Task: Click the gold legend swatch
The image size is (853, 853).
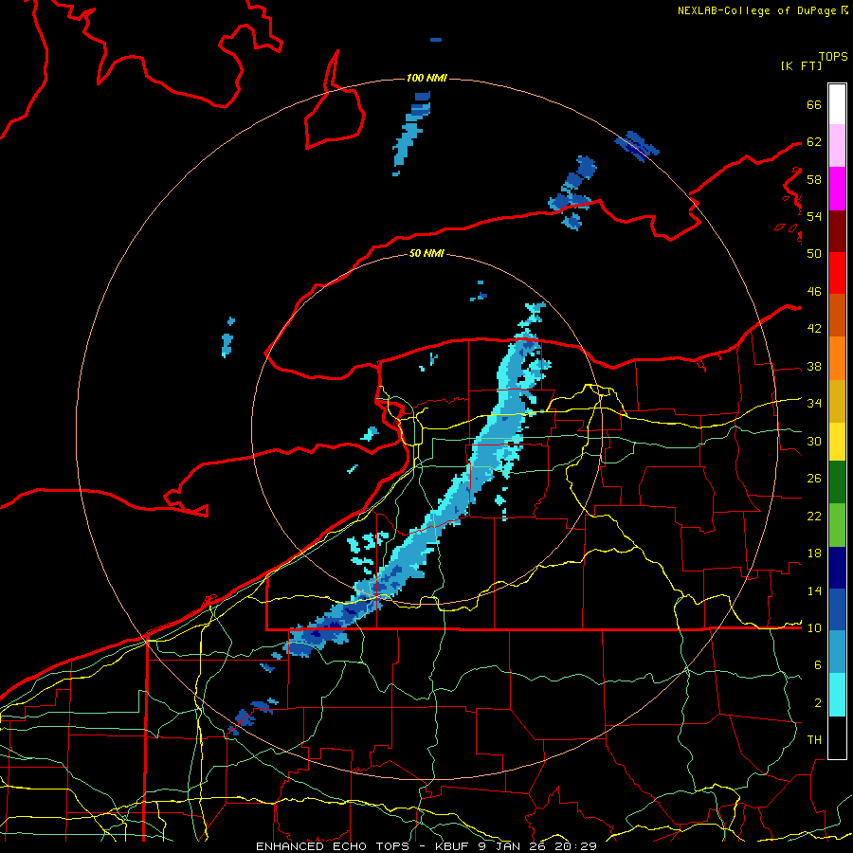Action: point(837,401)
